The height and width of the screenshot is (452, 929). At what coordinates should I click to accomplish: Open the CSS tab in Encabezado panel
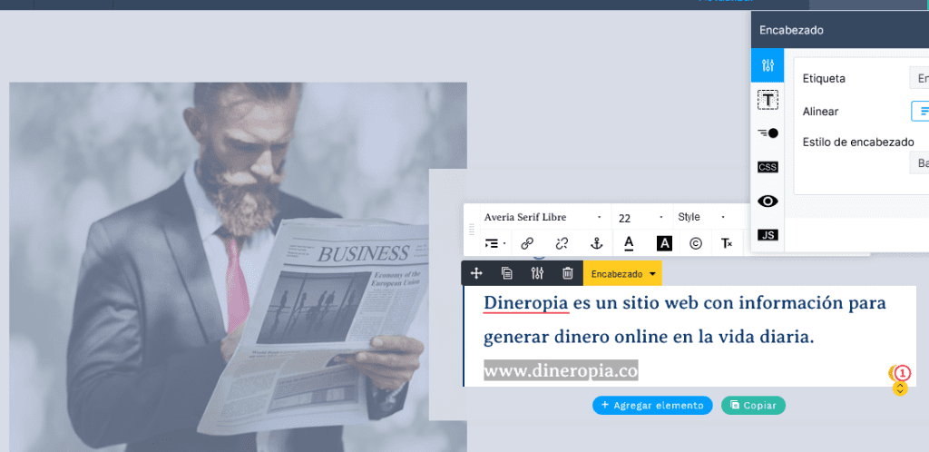tap(768, 167)
